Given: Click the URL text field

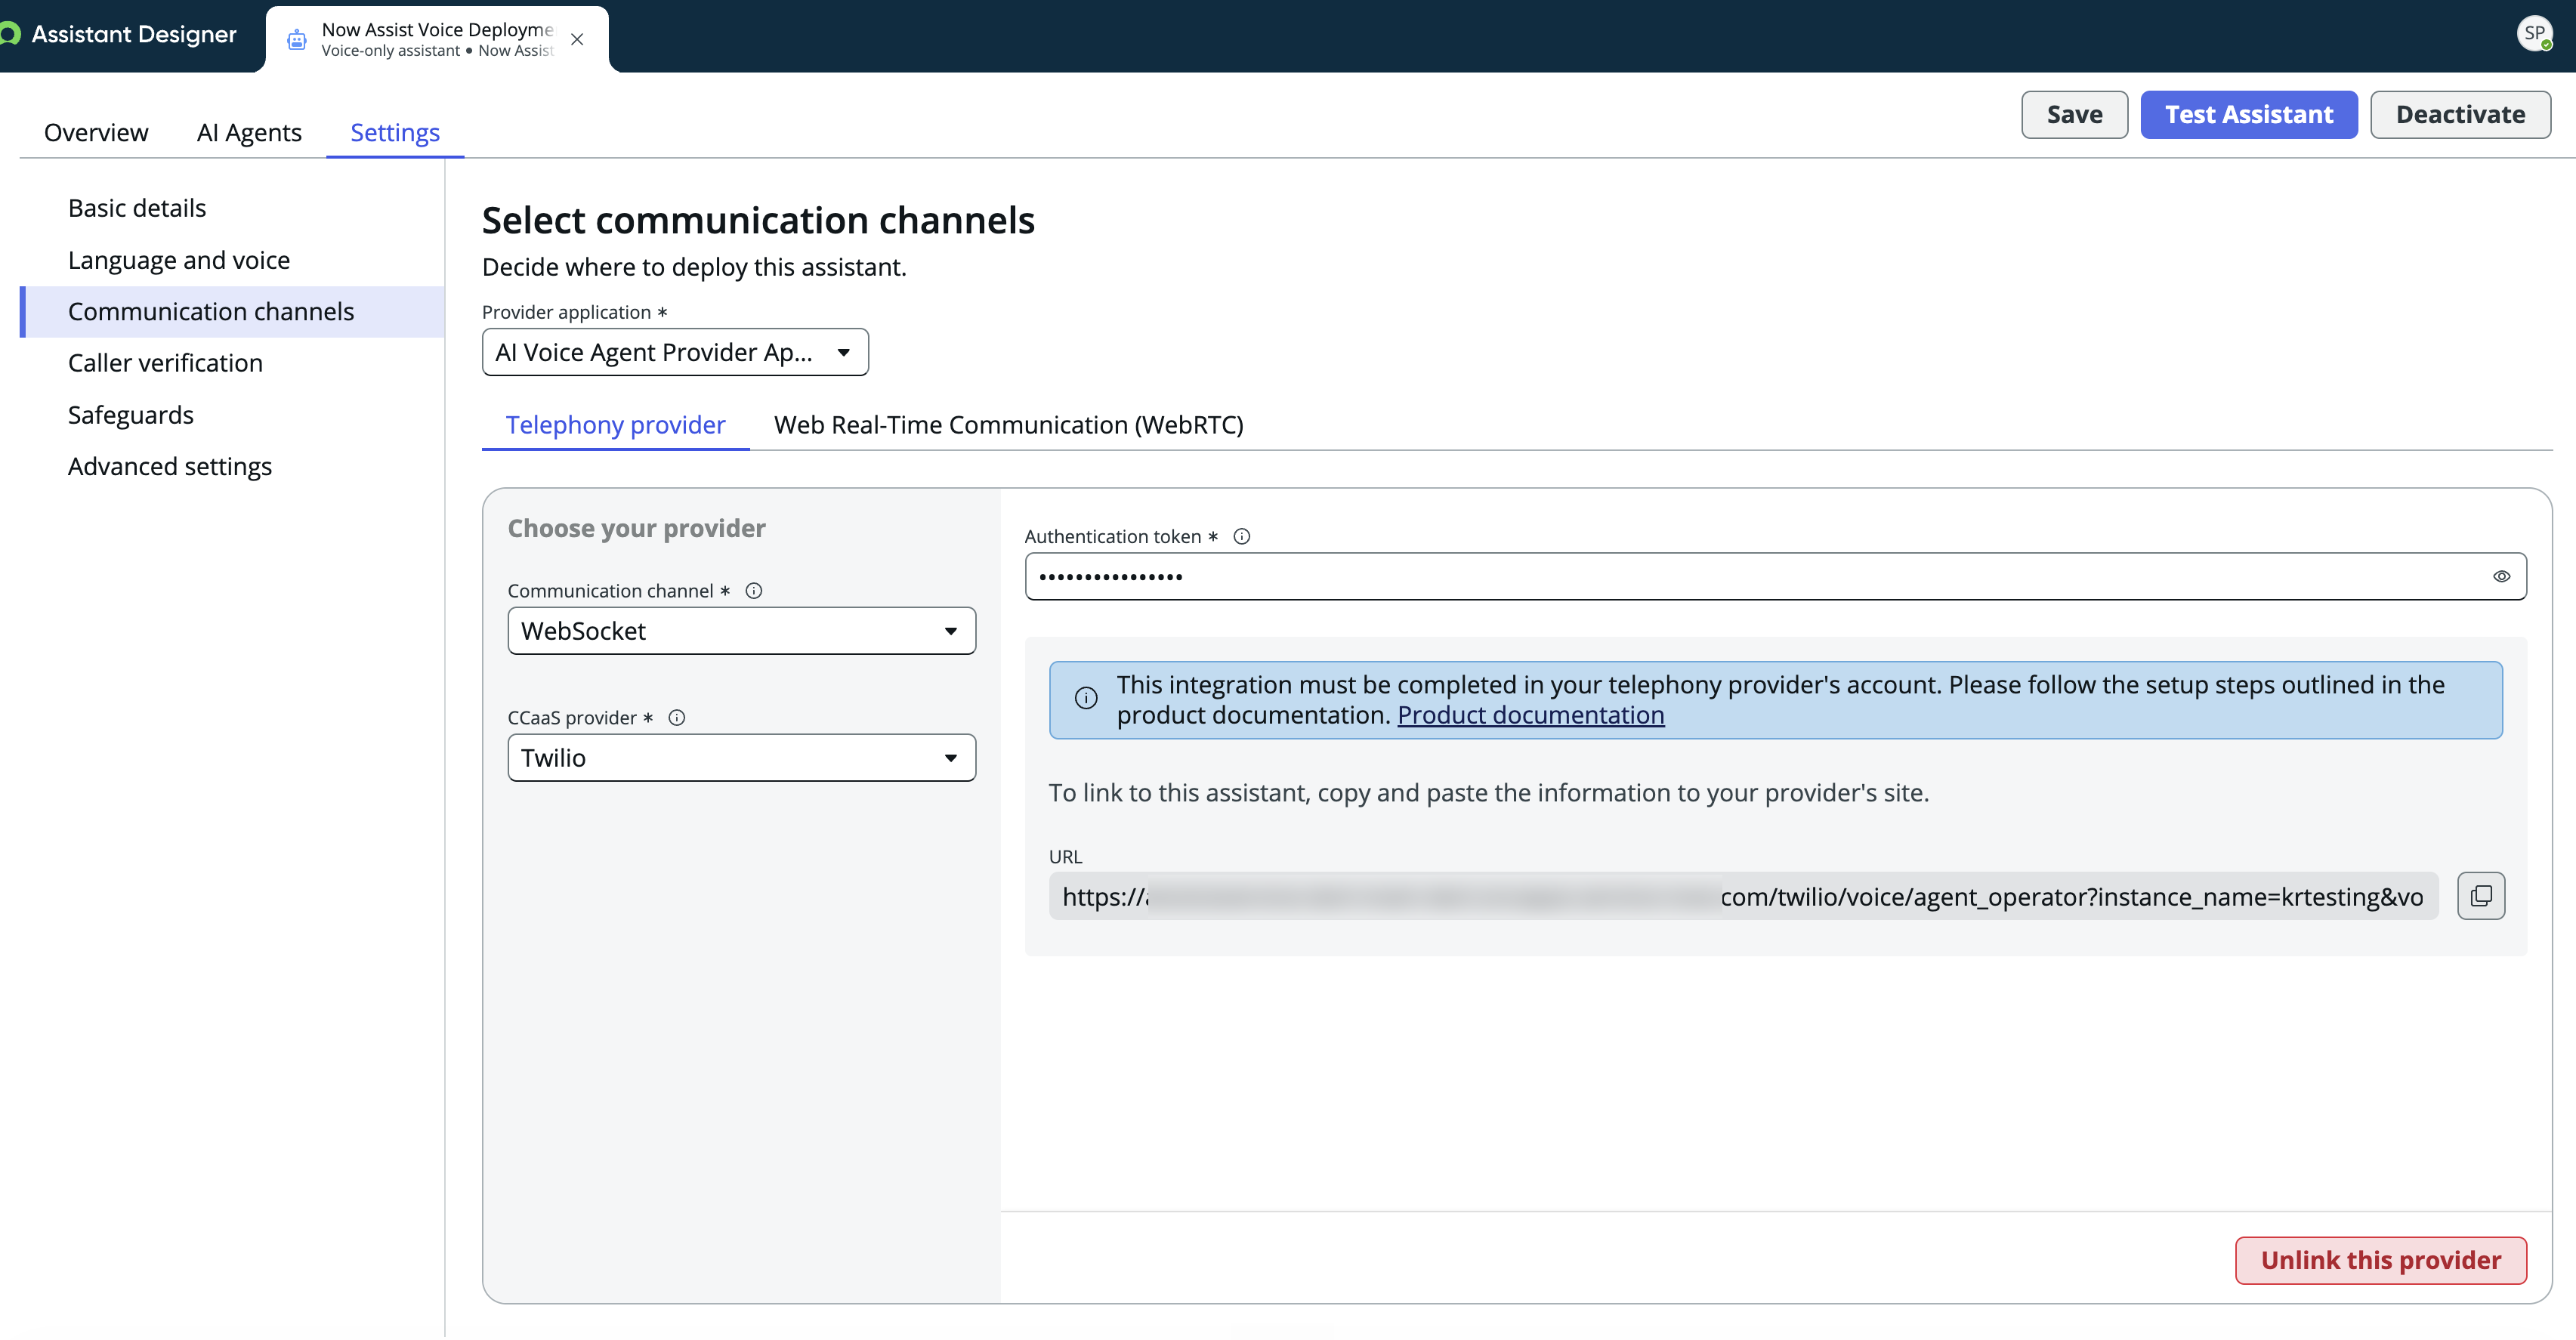Looking at the screenshot, I should point(1743,896).
